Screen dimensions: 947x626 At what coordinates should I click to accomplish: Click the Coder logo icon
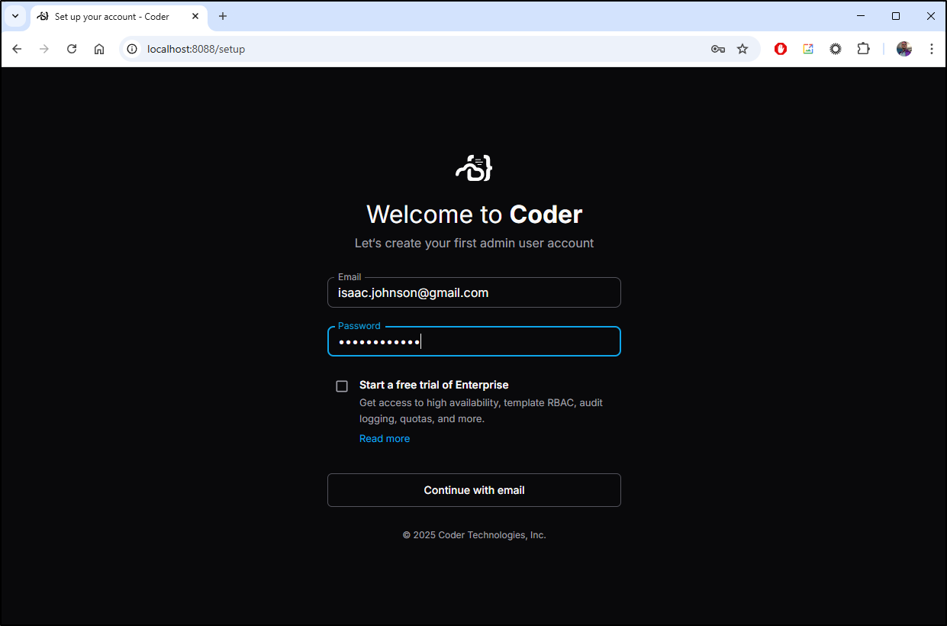click(474, 168)
